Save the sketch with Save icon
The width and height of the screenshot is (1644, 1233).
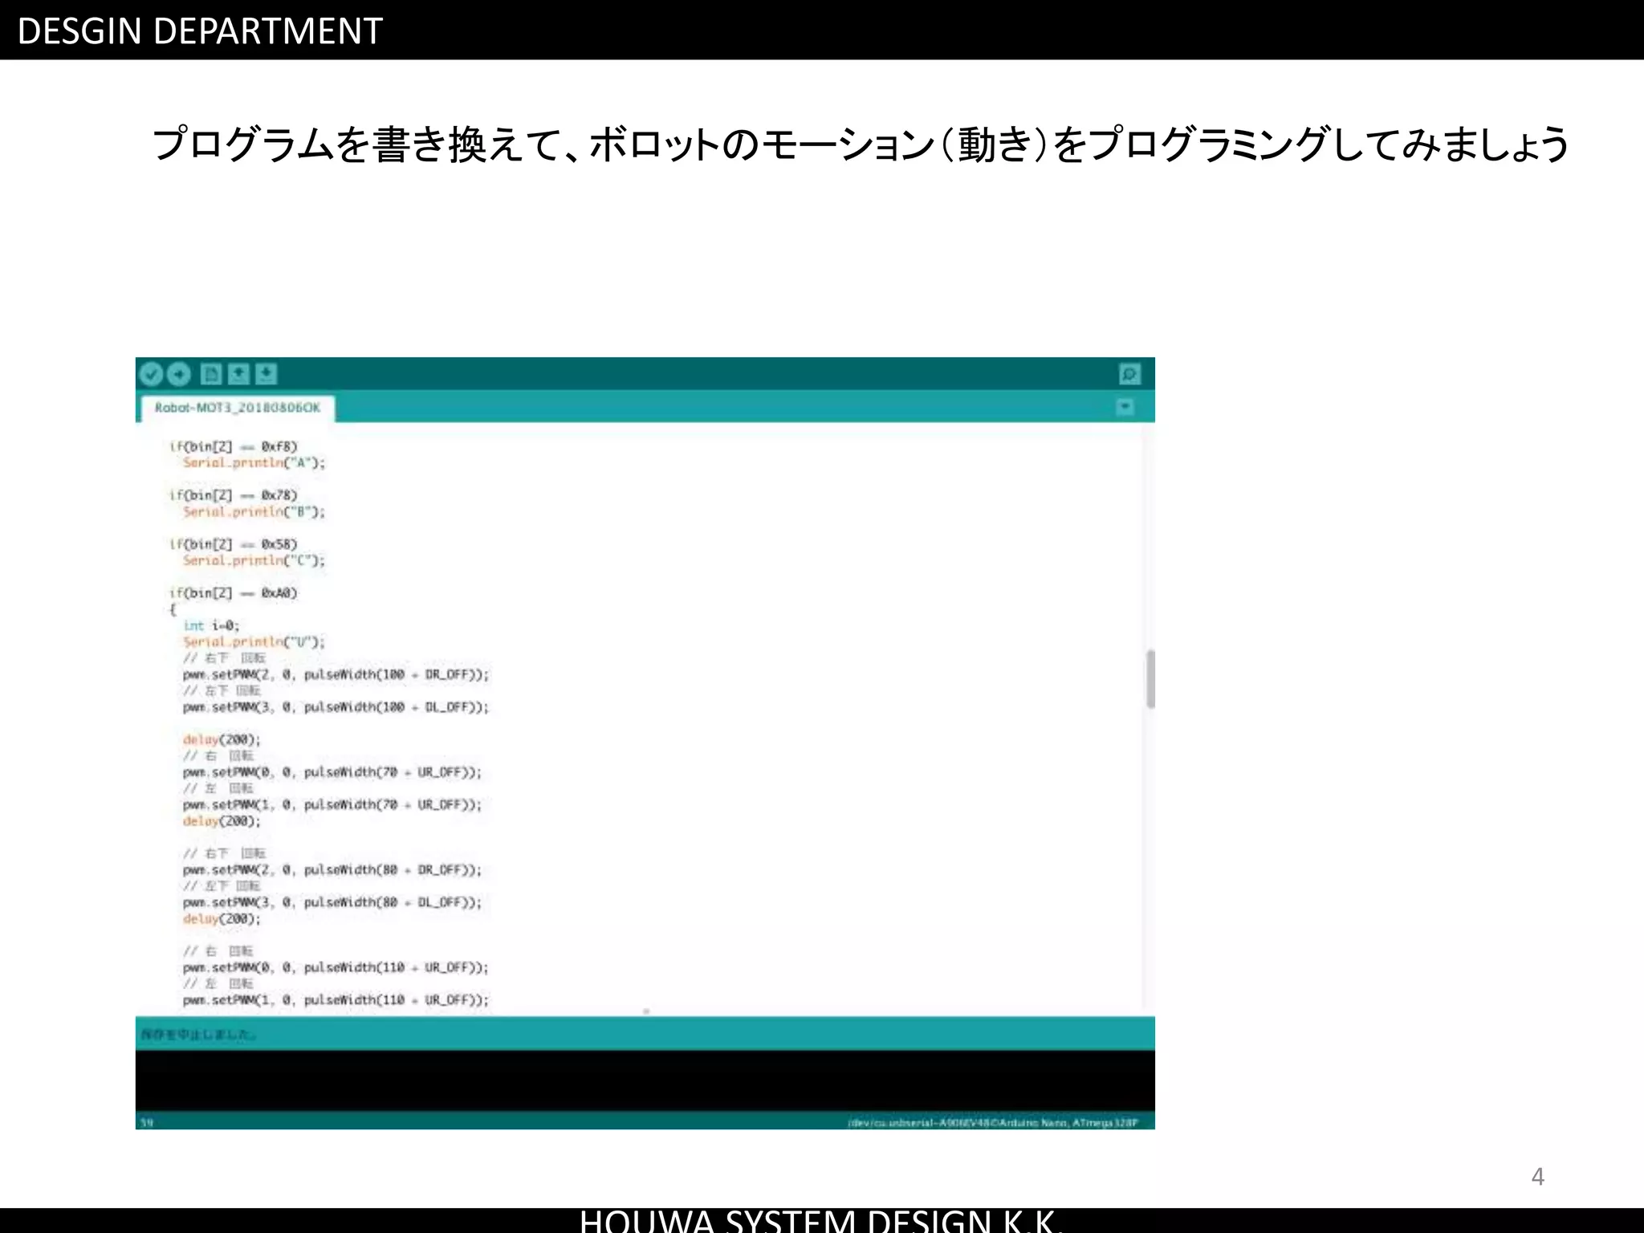pyautogui.click(x=266, y=374)
